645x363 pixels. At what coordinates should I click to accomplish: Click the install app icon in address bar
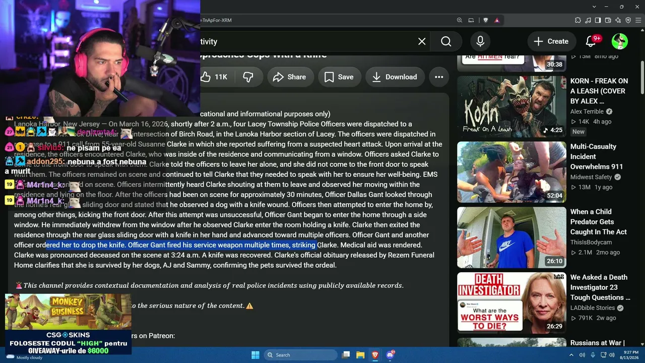coord(471,20)
